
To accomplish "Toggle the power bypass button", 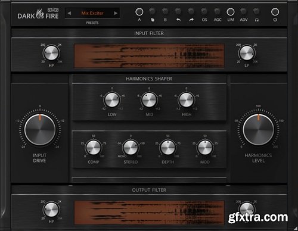I will (275, 12).
